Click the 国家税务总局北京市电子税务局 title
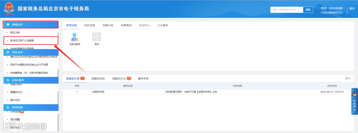The width and height of the screenshot is (358, 133). click(x=53, y=9)
